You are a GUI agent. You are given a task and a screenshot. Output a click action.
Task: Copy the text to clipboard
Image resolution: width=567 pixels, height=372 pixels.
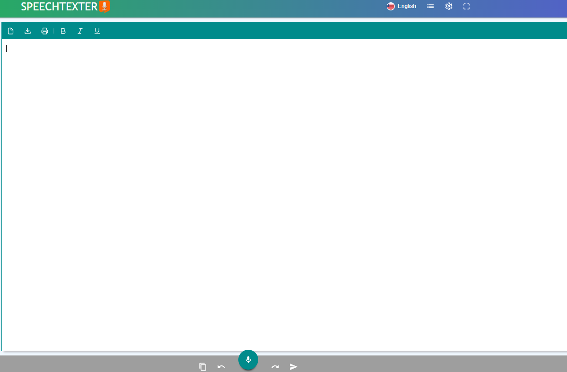pos(202,366)
